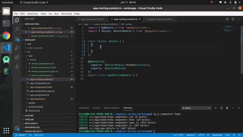Open the Source Control view

tap(17, 39)
